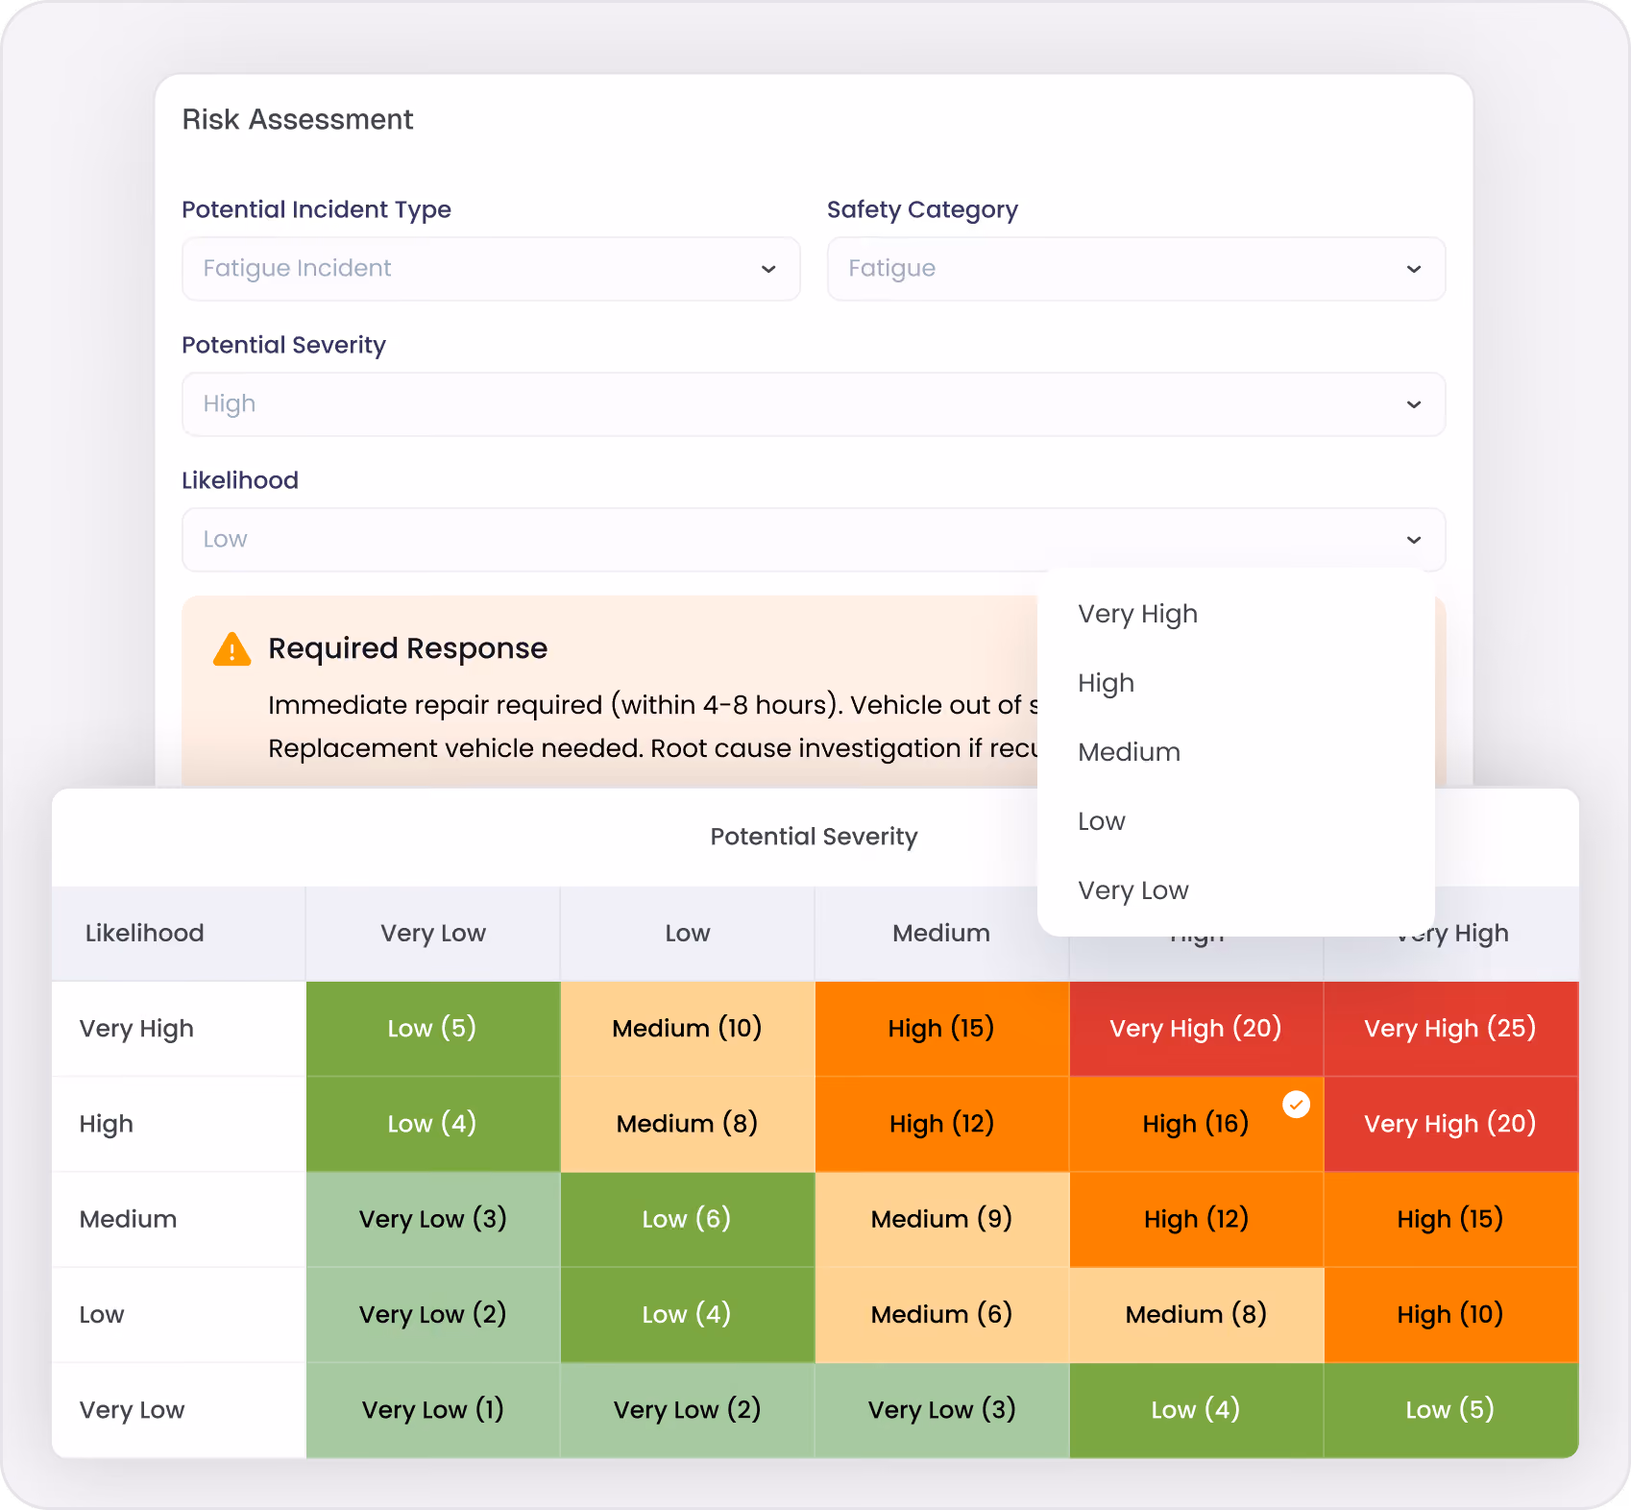Image resolution: width=1631 pixels, height=1510 pixels.
Task: Click Very Low (3) cell in Very Low row
Action: pos(941,1410)
